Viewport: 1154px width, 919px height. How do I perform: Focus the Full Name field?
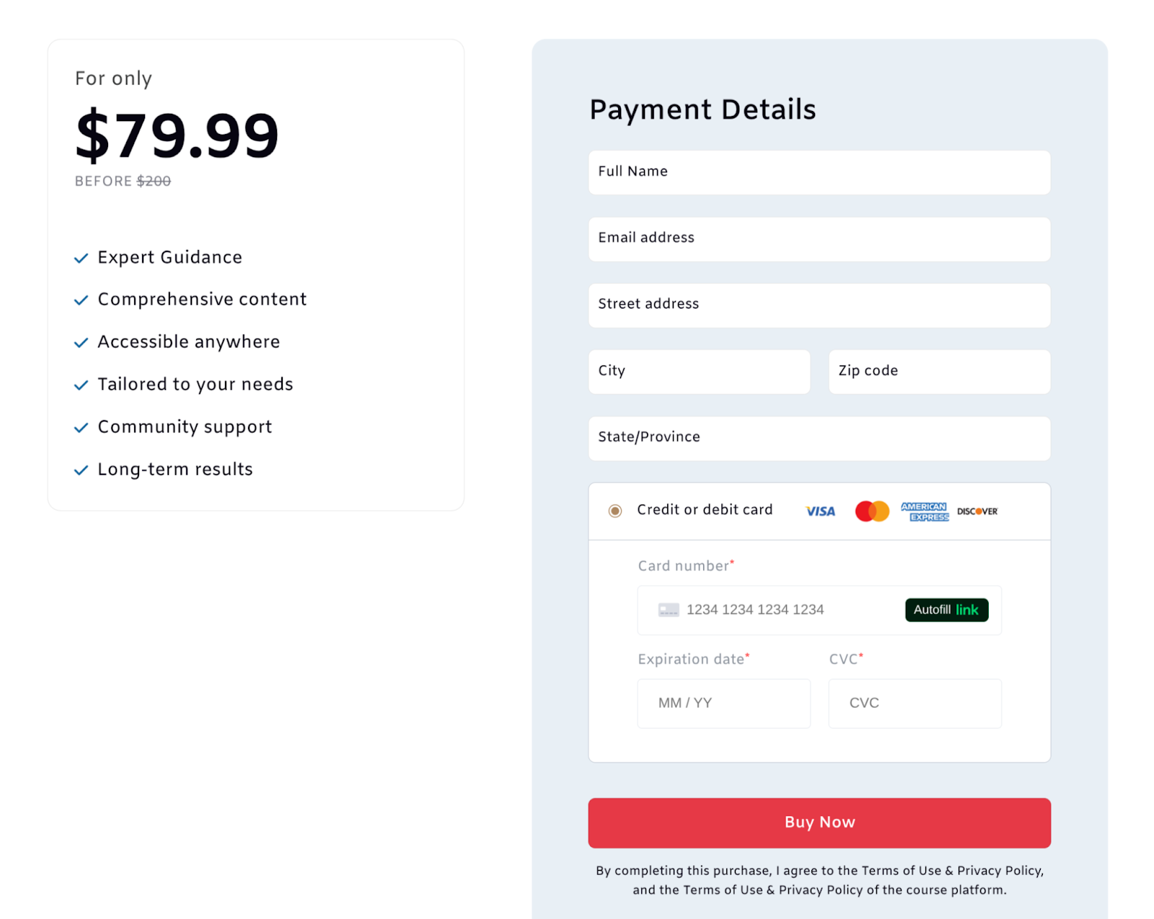(819, 172)
